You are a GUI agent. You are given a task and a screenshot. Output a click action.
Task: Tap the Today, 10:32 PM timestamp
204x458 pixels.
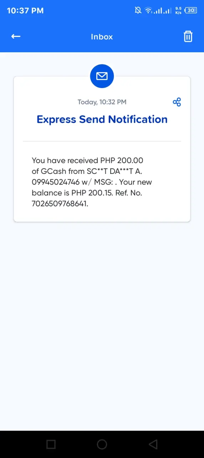tap(102, 102)
